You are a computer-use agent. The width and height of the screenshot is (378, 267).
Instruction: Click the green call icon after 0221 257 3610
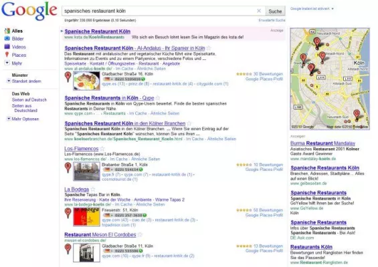point(145,215)
